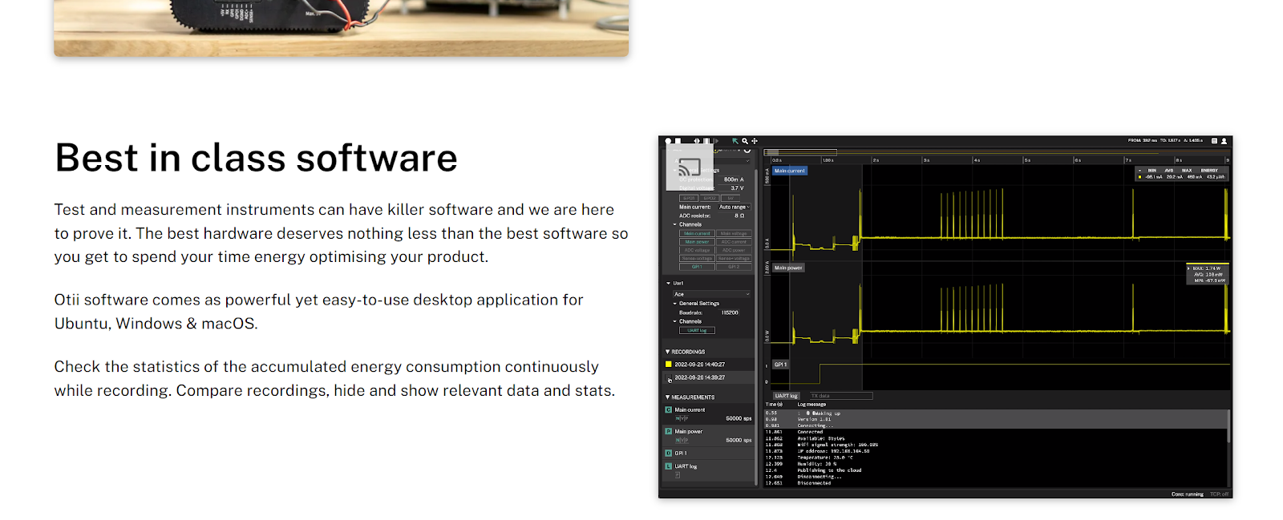1283x520 pixels.
Task: Collapse the RECORDINGS section
Action: coord(667,352)
